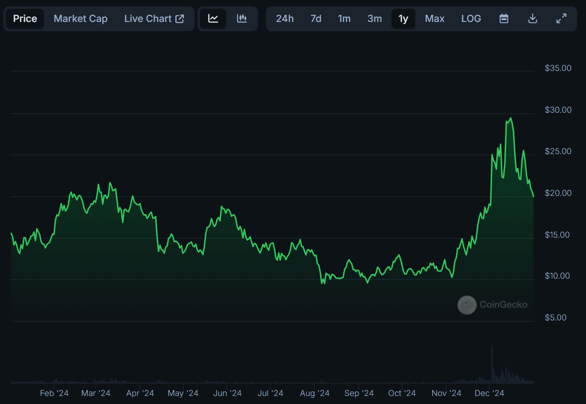Click the tallest volume bar in December

click(492, 365)
